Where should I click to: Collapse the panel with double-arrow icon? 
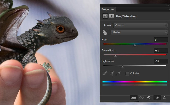[167, 5]
